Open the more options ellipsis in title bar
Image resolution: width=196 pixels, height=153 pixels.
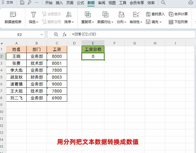coord(37,2)
